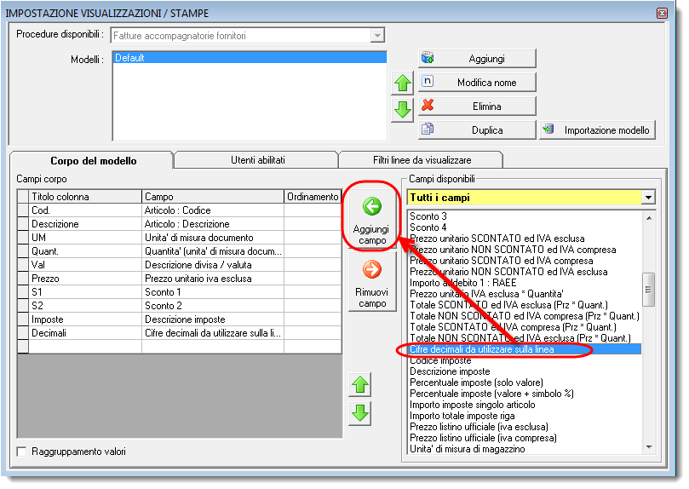
Task: Click the Elimina button with red X
Action: point(477,106)
